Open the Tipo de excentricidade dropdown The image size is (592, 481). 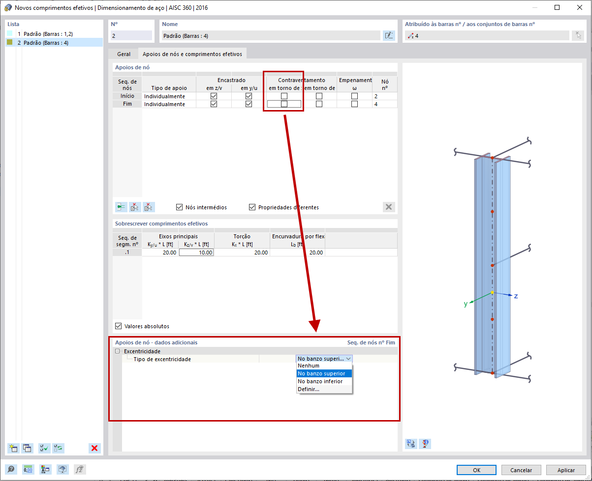click(349, 358)
